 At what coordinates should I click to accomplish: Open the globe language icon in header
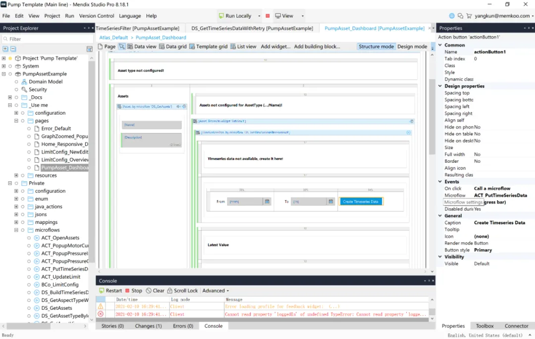point(452,16)
